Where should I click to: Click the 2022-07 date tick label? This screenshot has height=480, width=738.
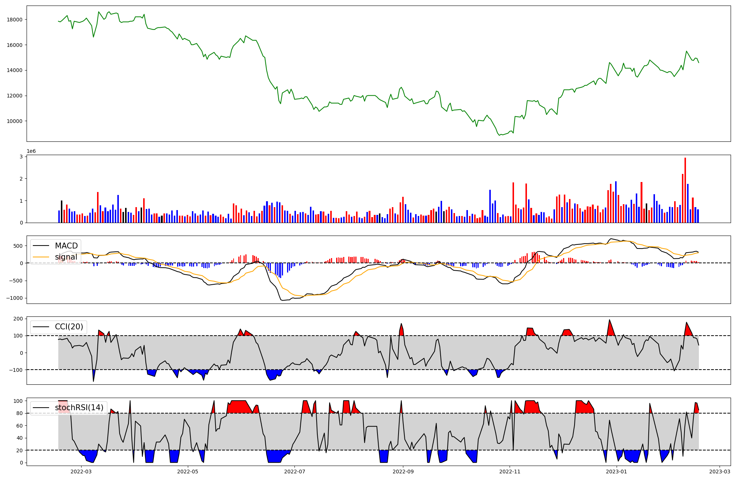[x=295, y=472]
